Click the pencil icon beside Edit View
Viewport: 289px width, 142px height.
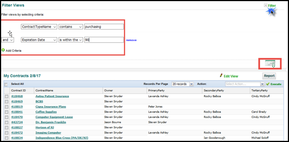pyautogui.click(x=221, y=75)
